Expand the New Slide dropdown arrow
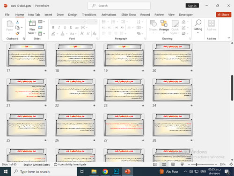Image resolution: width=234 pixels, height=176 pixels. coord(32,33)
